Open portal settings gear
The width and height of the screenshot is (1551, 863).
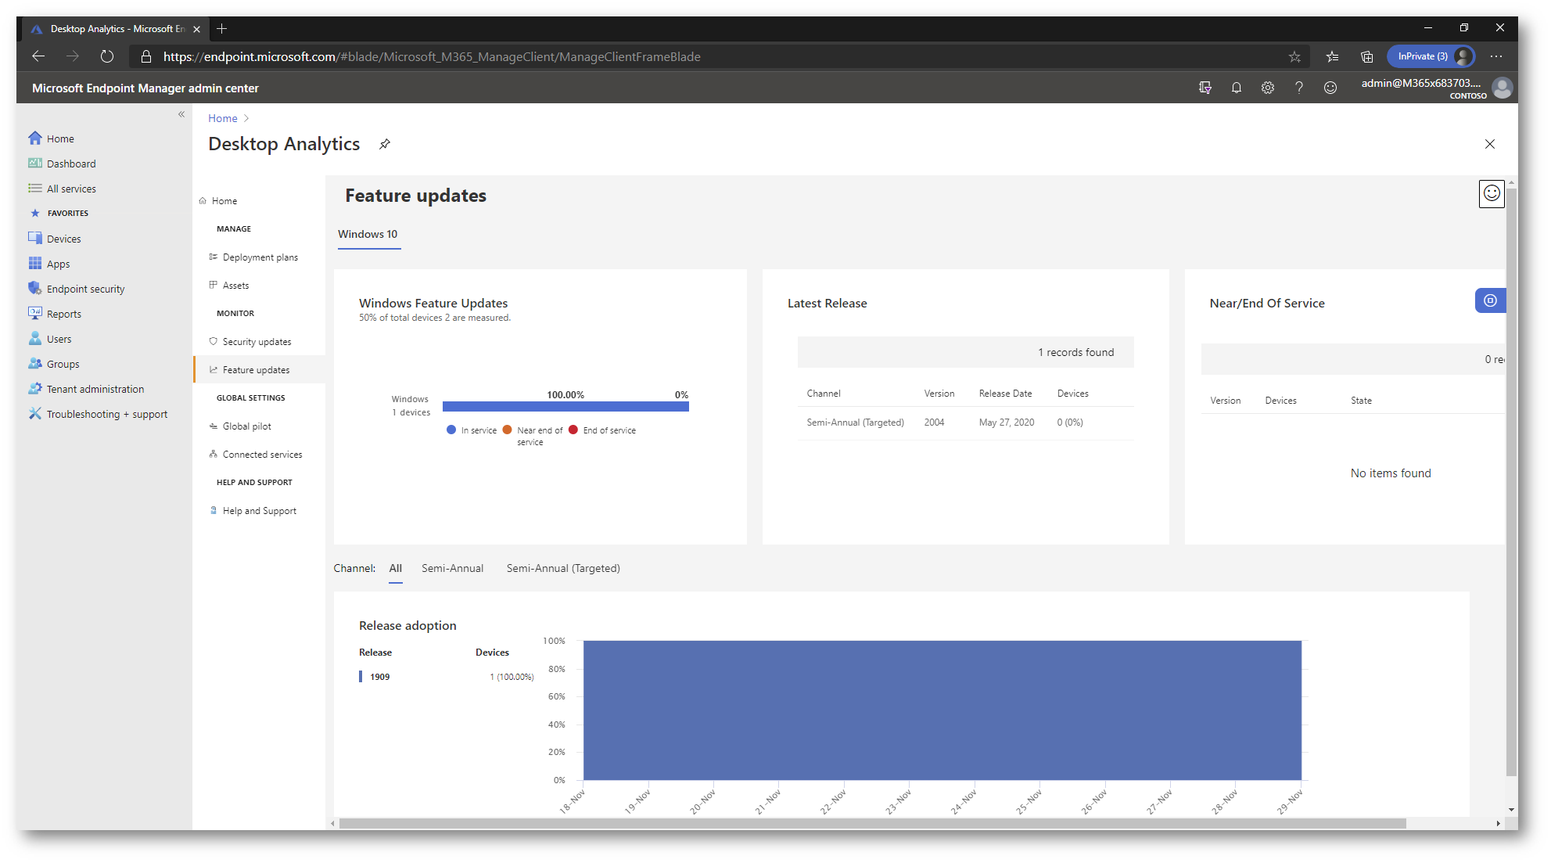[x=1268, y=88]
